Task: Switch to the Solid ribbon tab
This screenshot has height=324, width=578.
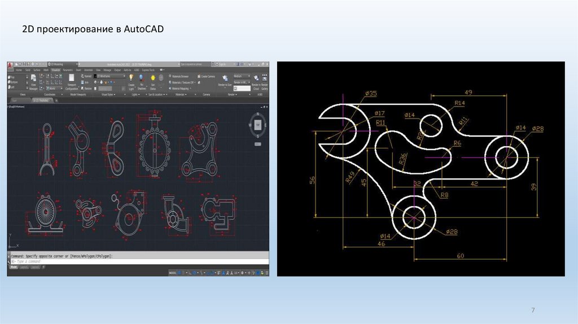Action: click(x=28, y=69)
